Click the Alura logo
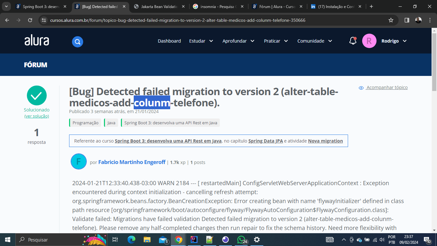437x246 pixels. tap(37, 41)
